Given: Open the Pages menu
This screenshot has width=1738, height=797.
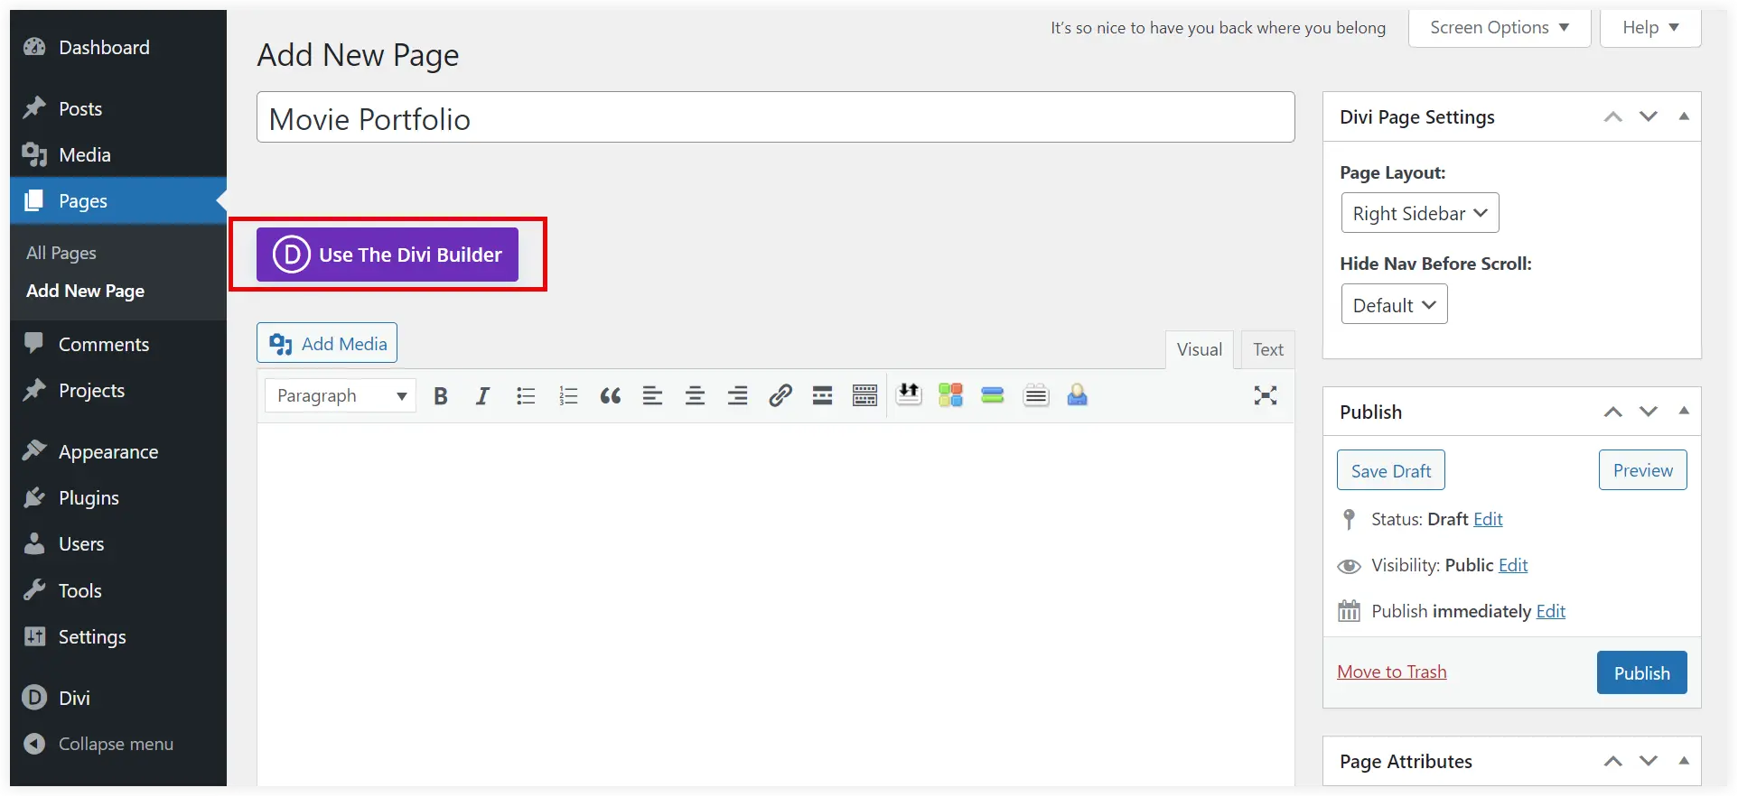Looking at the screenshot, I should 118,201.
